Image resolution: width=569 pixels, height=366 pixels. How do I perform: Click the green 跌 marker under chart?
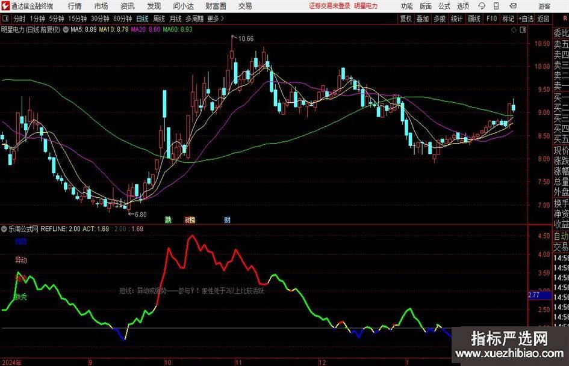168,219
